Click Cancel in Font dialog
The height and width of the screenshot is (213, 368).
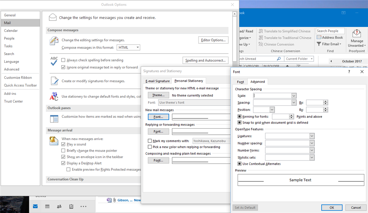pyautogui.click(x=356, y=208)
